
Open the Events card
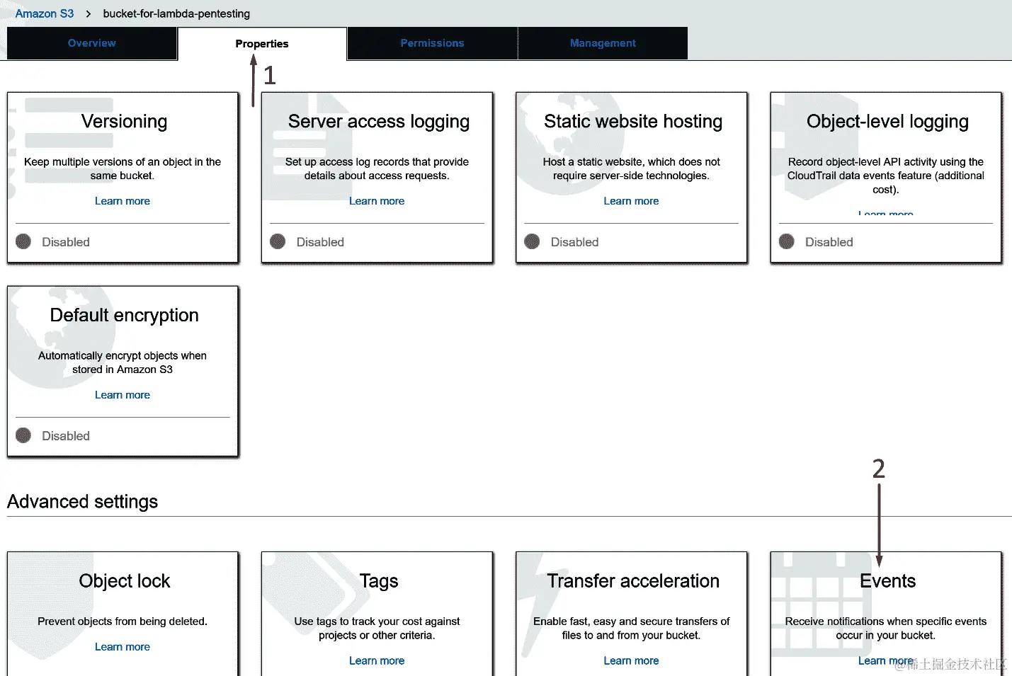coord(886,614)
